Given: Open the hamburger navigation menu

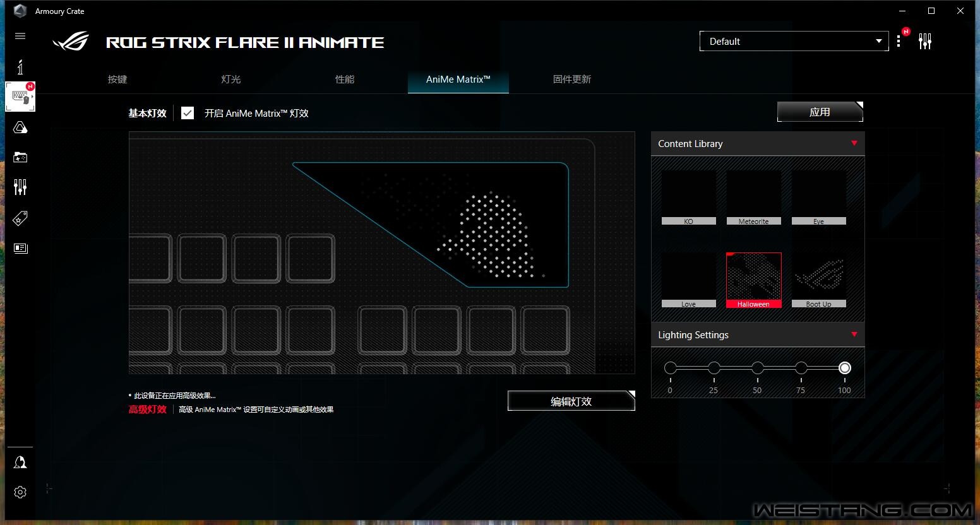Looking at the screenshot, I should 20,36.
